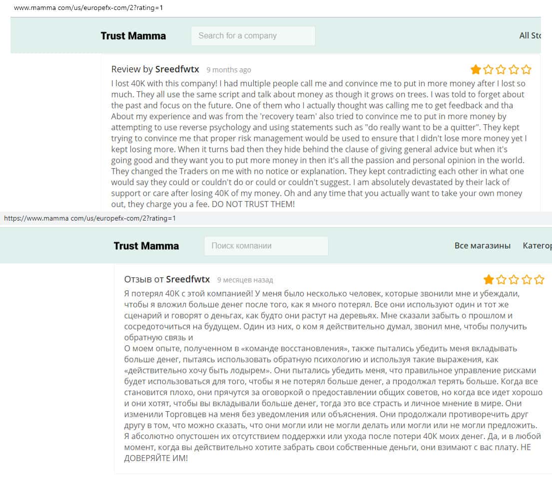Open the "All Sto…" menu item

(530, 35)
